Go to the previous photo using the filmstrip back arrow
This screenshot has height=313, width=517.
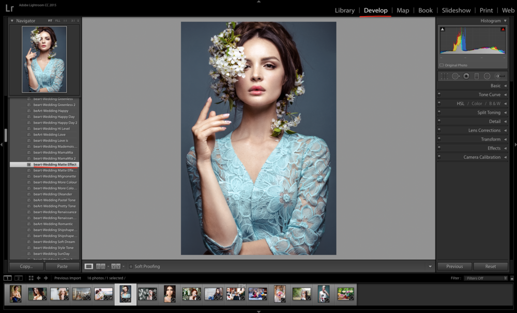tap(39, 278)
